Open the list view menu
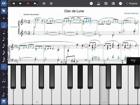Image resolution: width=140 pixels, height=105 pixels. (x=113, y=3)
